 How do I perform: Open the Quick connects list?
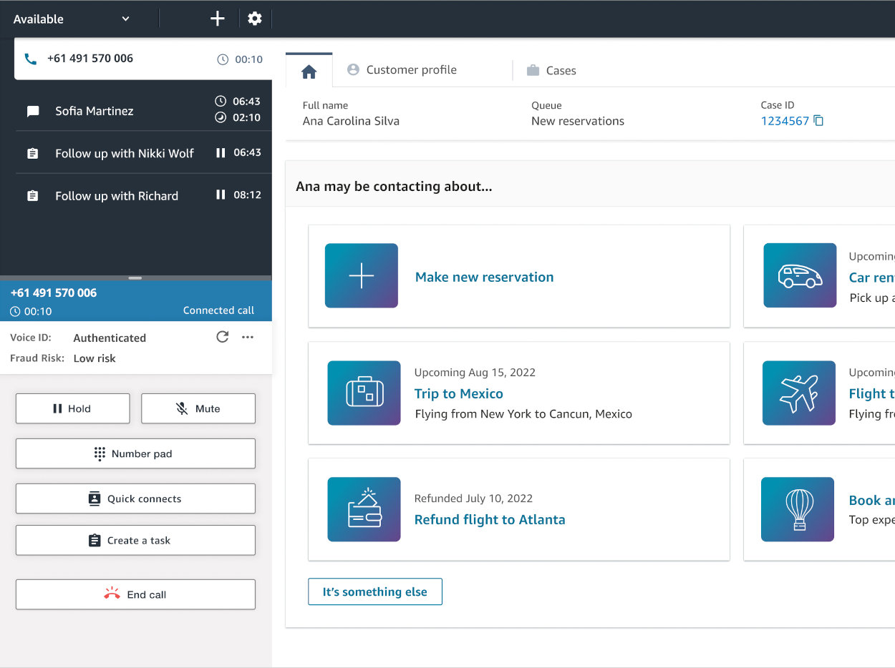[135, 498]
